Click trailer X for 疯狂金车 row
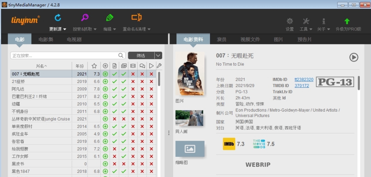371x177 pixels. 133,134
